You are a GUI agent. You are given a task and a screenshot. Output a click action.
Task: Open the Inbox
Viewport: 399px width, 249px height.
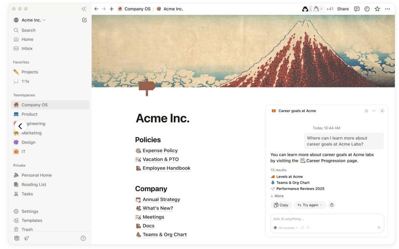[x=50, y=48]
